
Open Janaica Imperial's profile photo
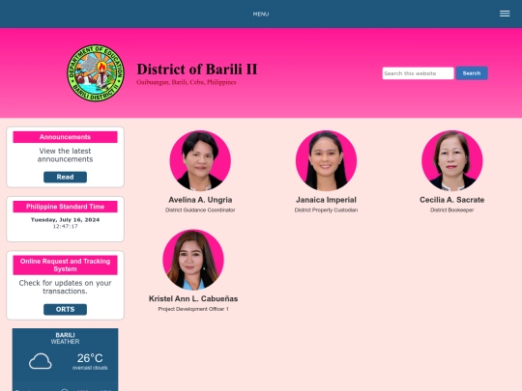pos(326,160)
